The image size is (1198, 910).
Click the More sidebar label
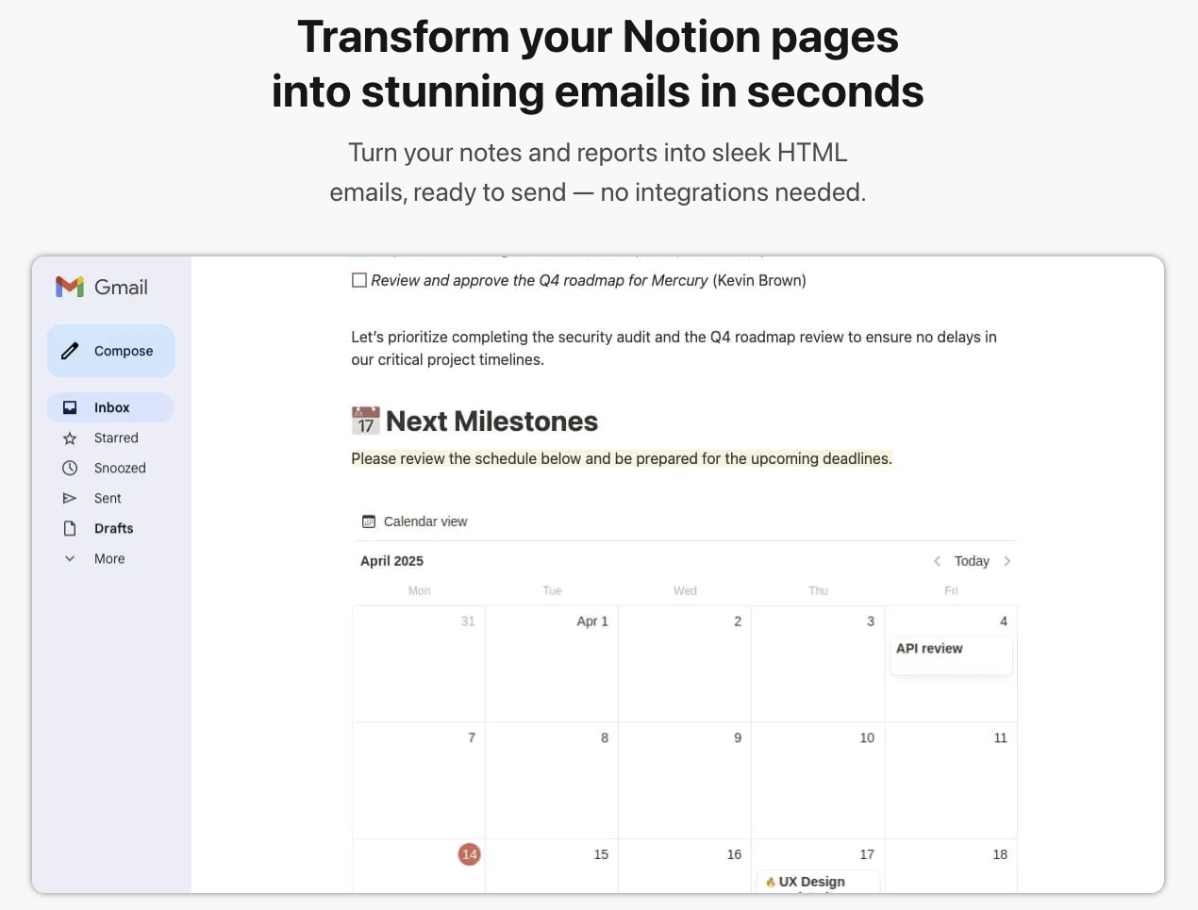(x=109, y=558)
